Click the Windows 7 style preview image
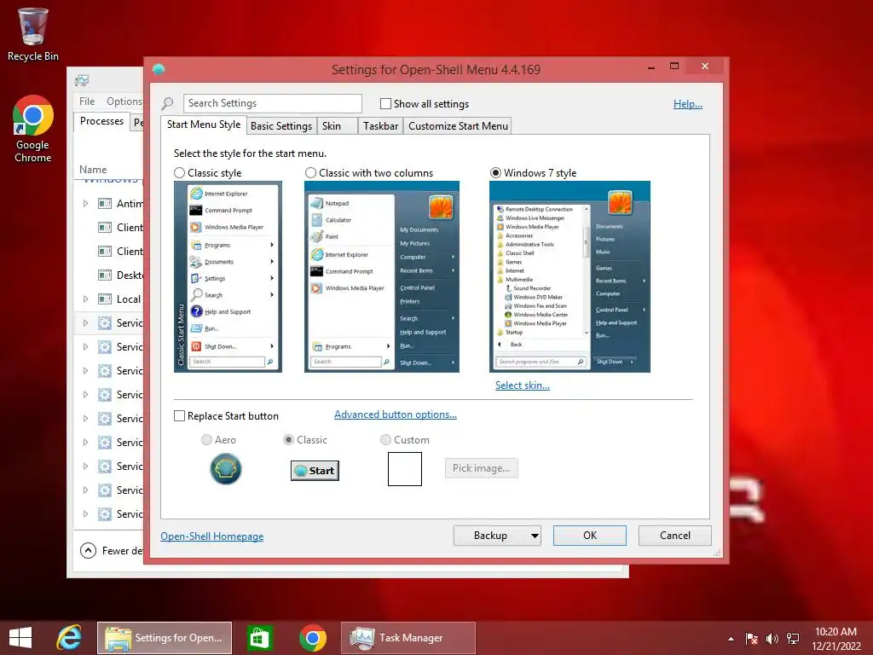Viewport: 873px width, 655px height. click(569, 277)
